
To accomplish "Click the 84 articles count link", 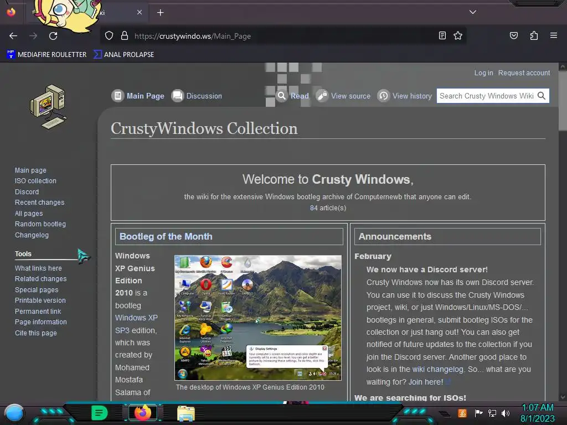I will pyautogui.click(x=313, y=208).
